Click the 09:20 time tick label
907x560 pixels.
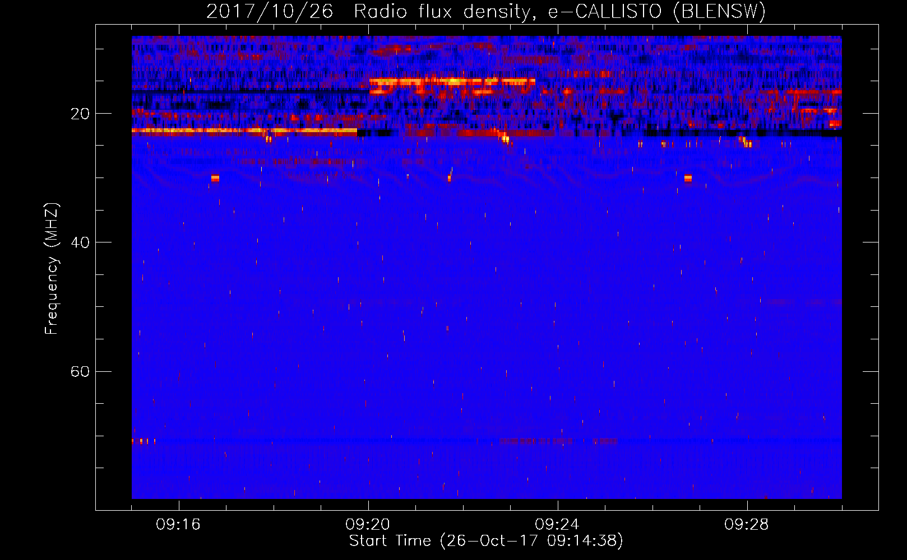(x=368, y=525)
